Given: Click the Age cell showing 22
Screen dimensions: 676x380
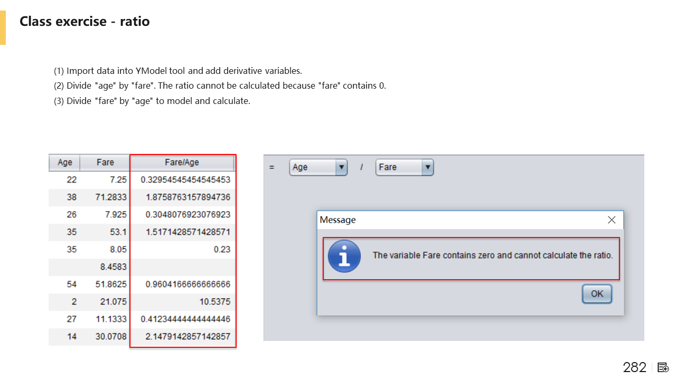Looking at the screenshot, I should pos(71,180).
